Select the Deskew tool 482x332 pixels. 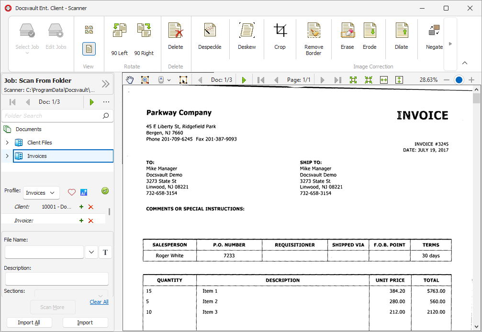click(247, 36)
